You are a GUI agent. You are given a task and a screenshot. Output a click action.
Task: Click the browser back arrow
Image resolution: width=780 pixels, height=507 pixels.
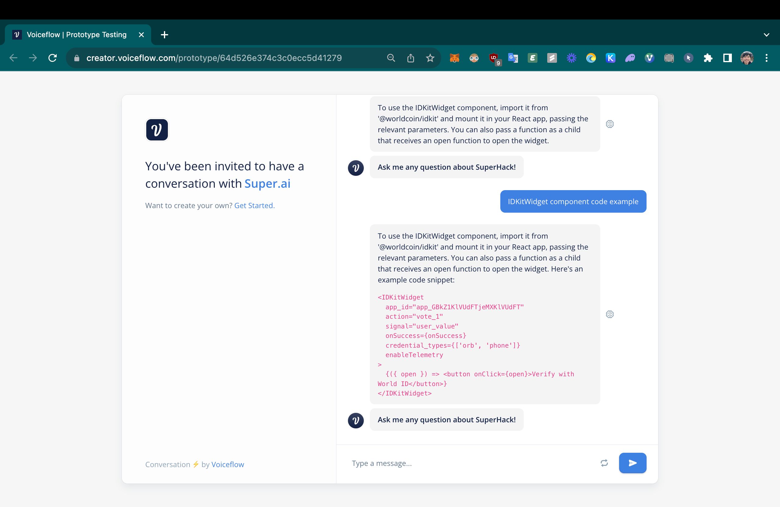pyautogui.click(x=13, y=58)
